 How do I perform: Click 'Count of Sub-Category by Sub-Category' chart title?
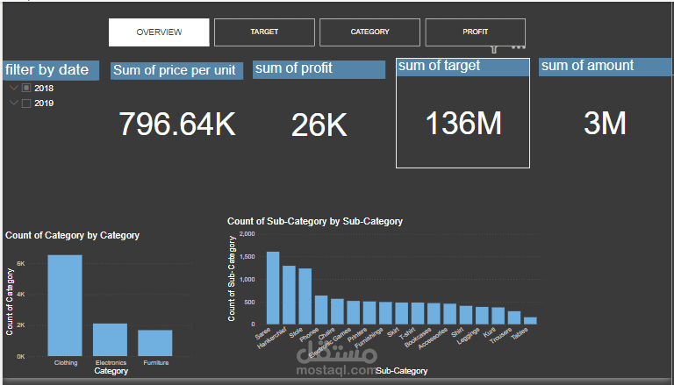pos(315,221)
